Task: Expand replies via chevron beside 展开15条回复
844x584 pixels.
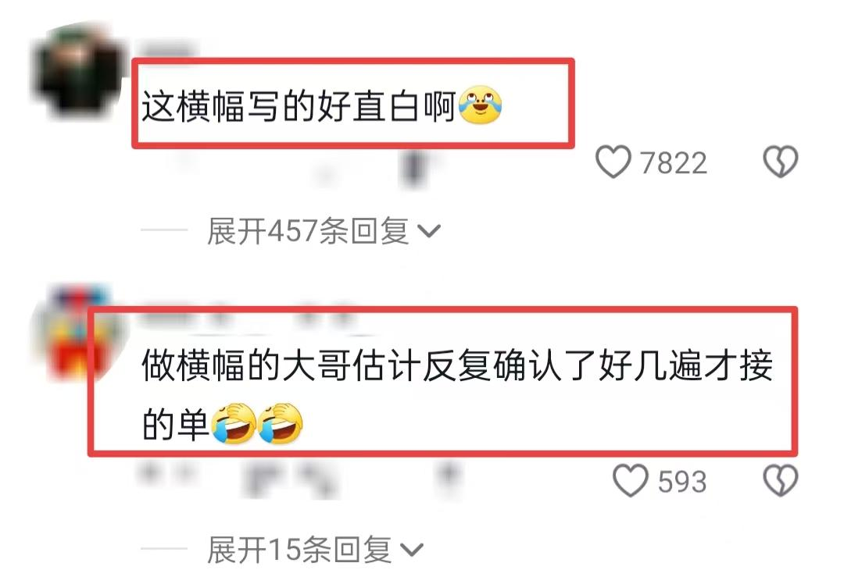Action: [x=413, y=550]
